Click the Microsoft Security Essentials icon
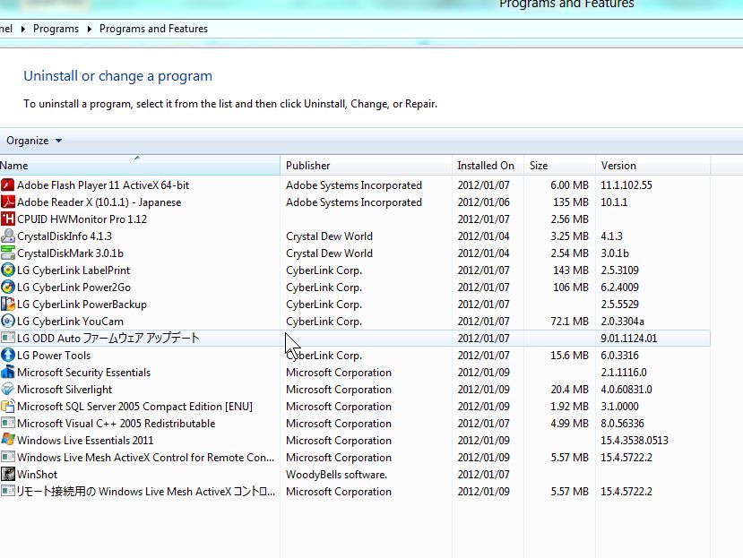Image resolution: width=743 pixels, height=558 pixels. (7, 373)
